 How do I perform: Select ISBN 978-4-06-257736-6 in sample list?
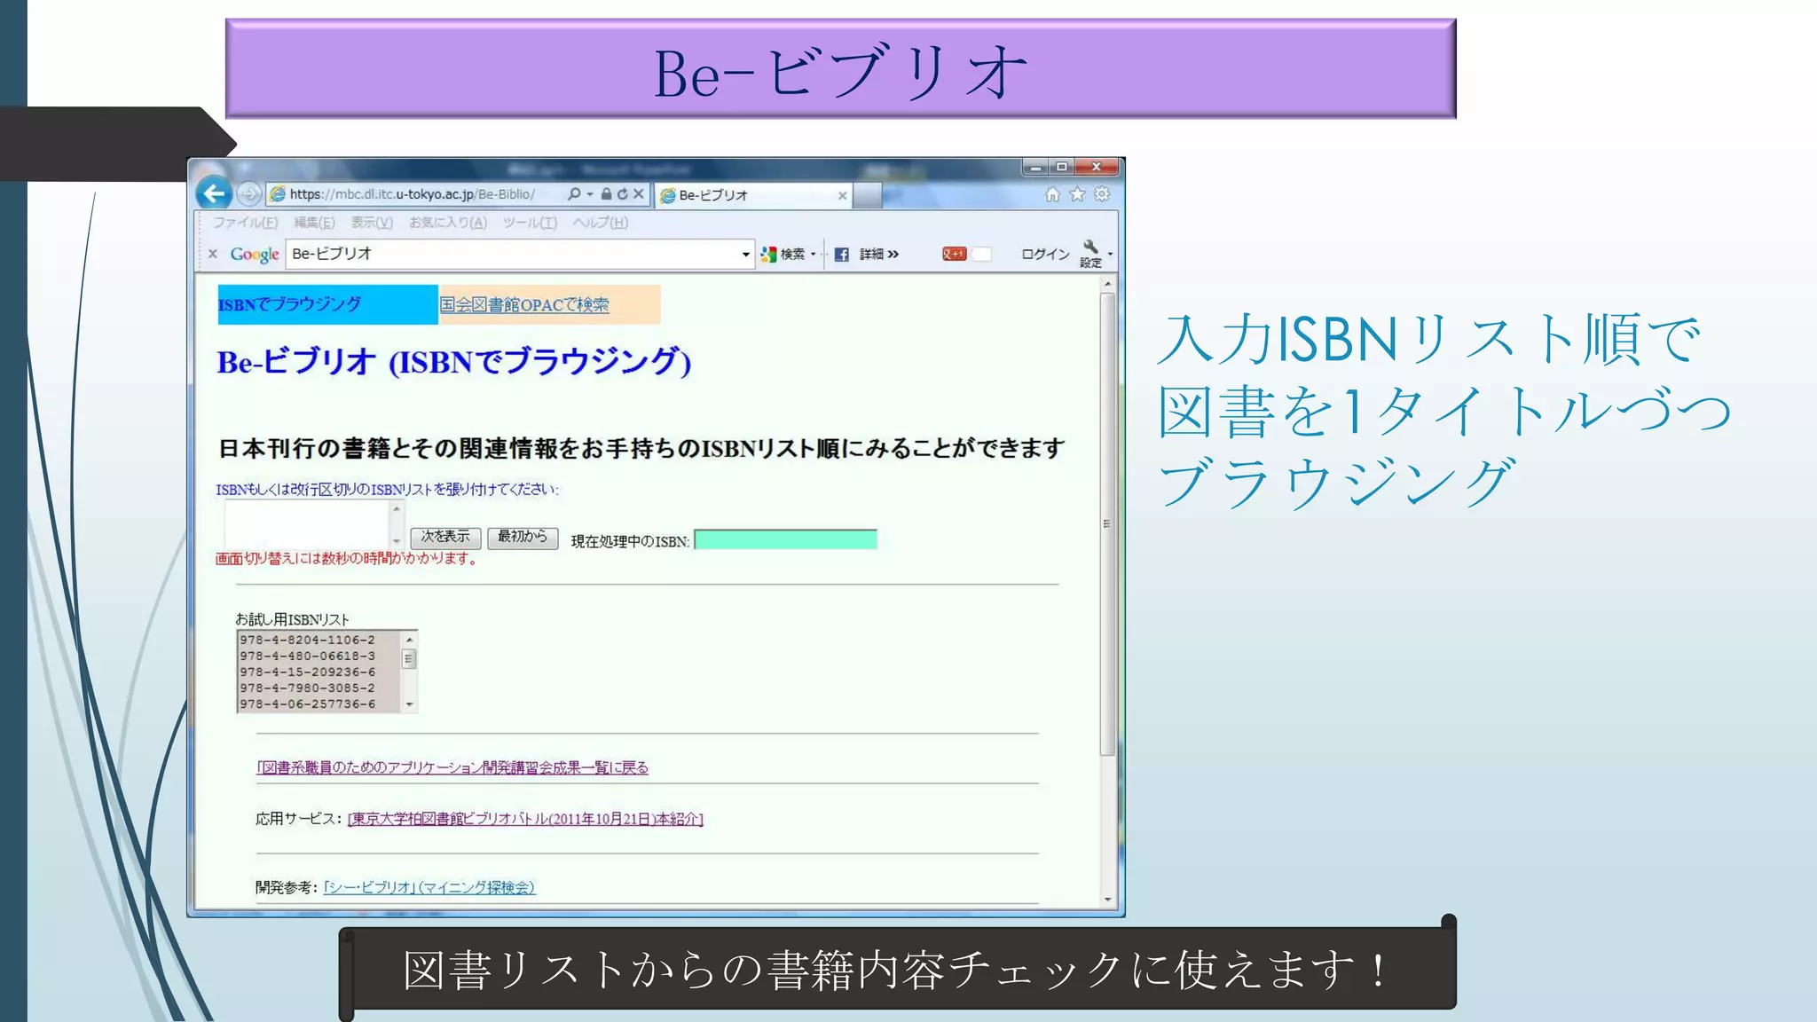pos(307,704)
